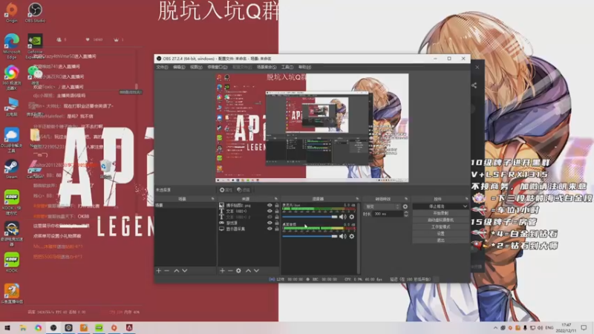Pop out the 转场特效 dock panel
The image size is (594, 334).
coord(406,199)
